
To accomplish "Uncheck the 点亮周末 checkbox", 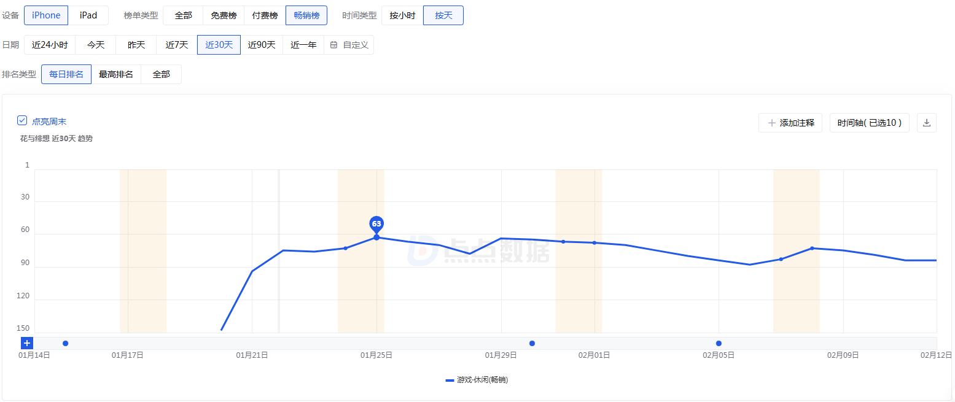I will pos(22,121).
